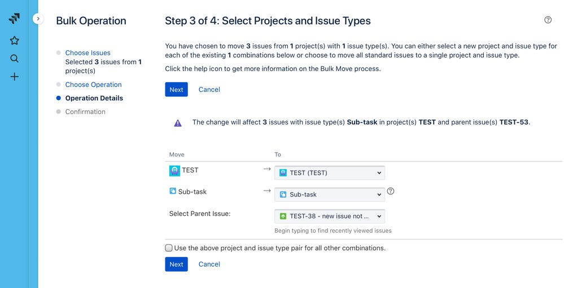Open TEST (TEST) project dropdown
564x288 pixels.
[x=330, y=172]
